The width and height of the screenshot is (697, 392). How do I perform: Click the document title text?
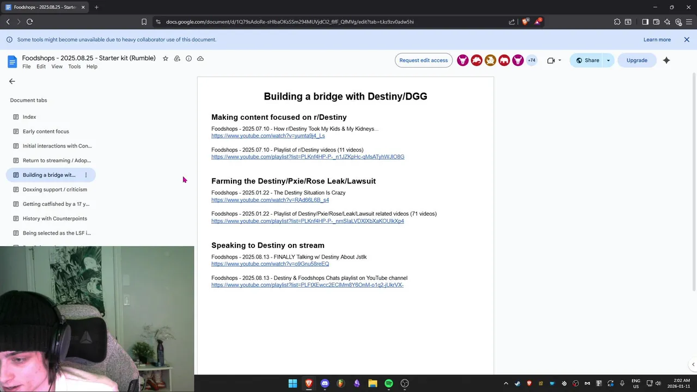pos(89,58)
